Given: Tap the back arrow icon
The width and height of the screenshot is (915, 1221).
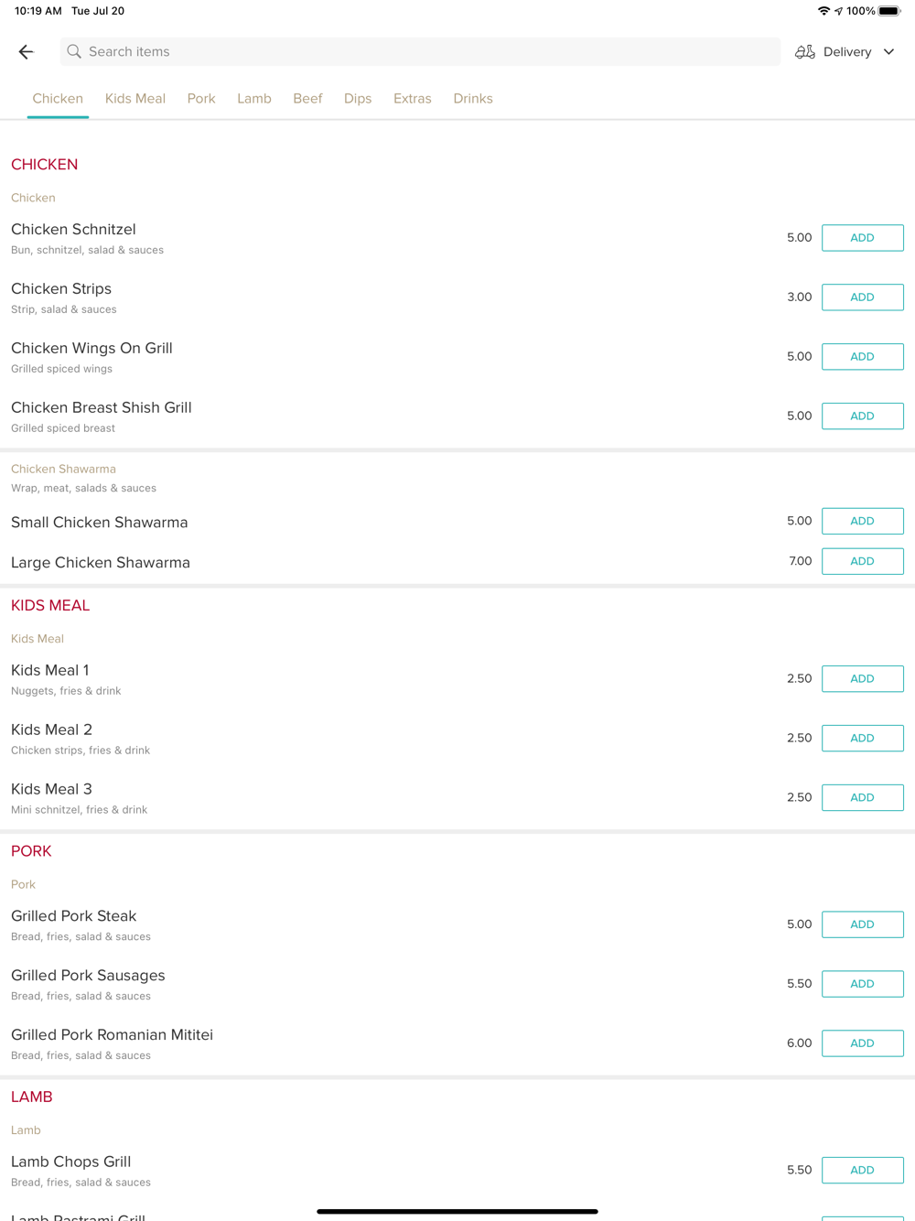Looking at the screenshot, I should click(x=27, y=52).
